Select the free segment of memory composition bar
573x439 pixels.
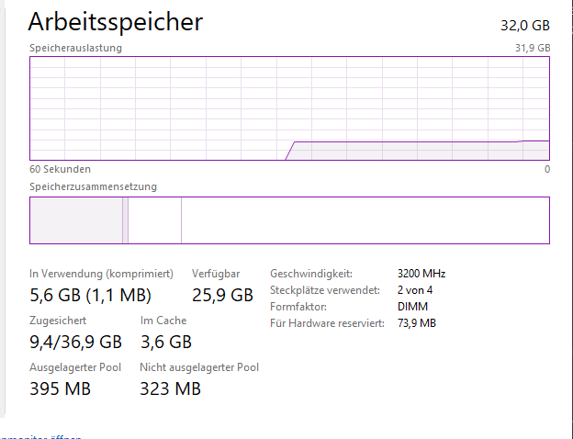tap(365, 220)
